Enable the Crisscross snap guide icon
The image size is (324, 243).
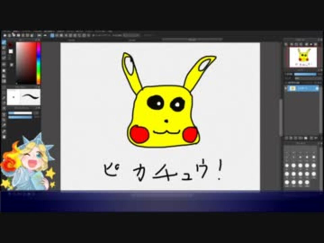pos(61,35)
